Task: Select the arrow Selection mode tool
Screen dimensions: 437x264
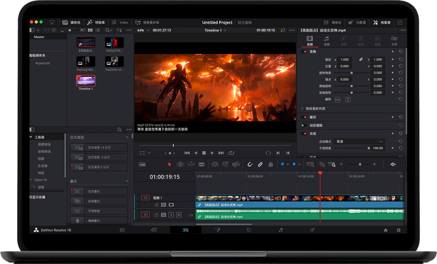Action: pos(169,164)
